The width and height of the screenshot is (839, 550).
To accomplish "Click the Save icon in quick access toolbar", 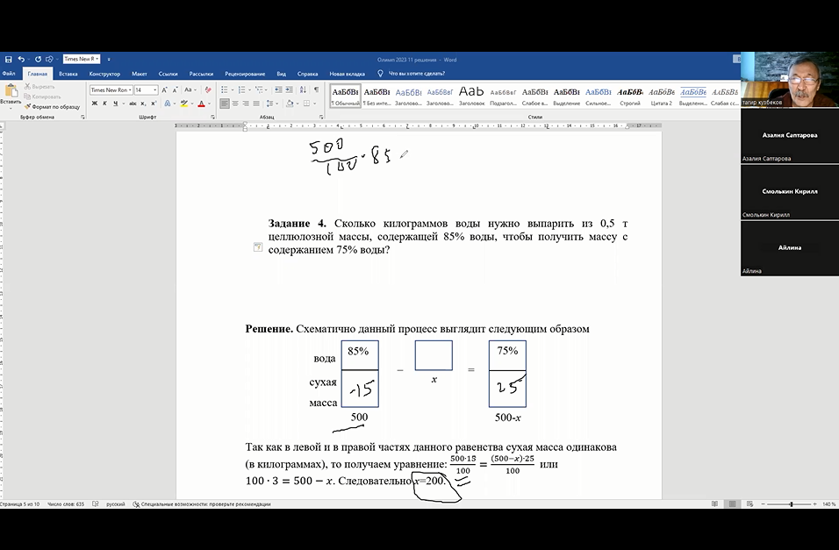I will pos(8,59).
